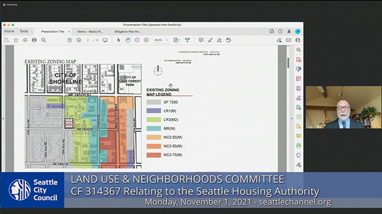The height and width of the screenshot is (214, 382).
Task: Click the page number input field
Action: pyautogui.click(x=88, y=40)
